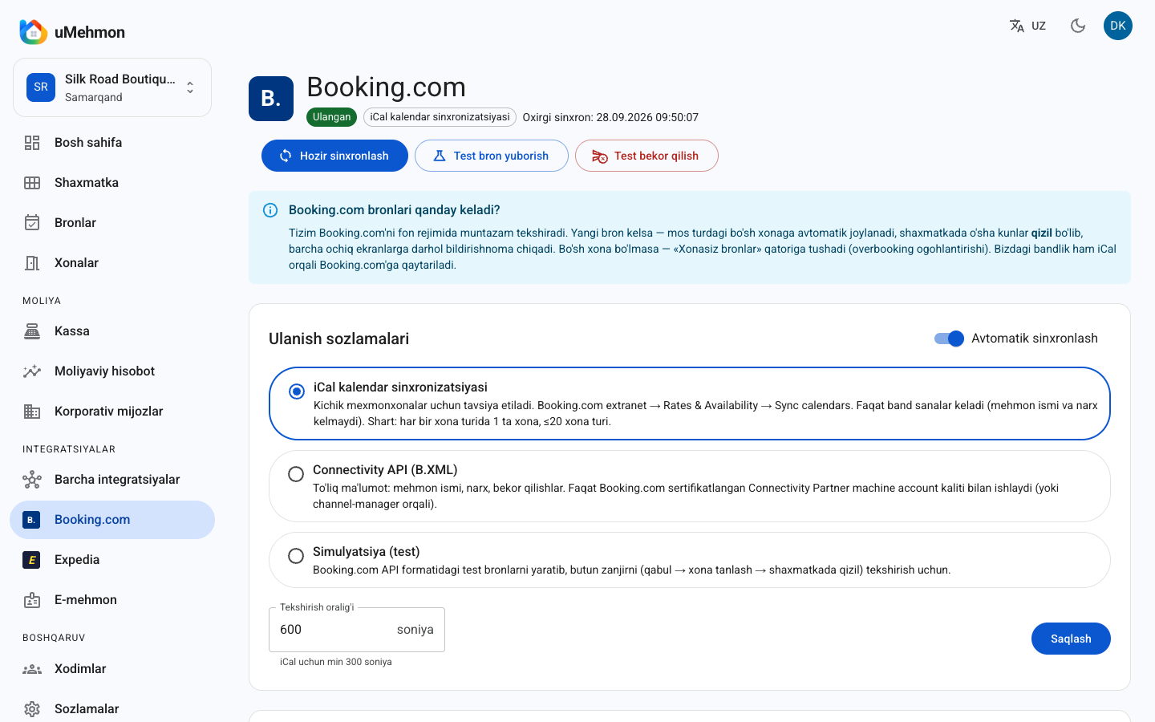1155x722 pixels.
Task: Click the Bosh sahifa dashboard icon
Action: tap(32, 143)
